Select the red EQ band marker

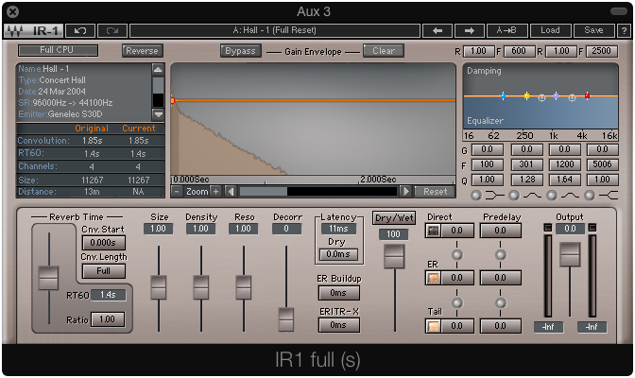pos(587,96)
